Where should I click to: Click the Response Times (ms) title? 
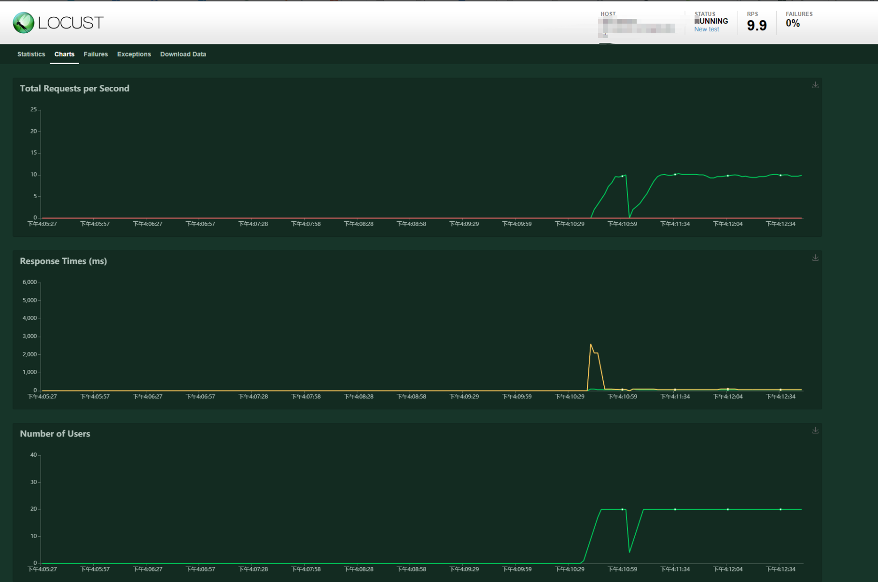[x=63, y=261]
